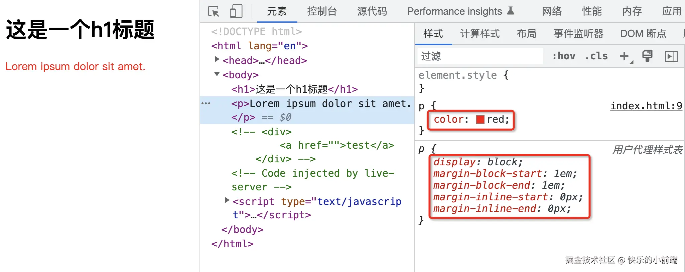Image resolution: width=685 pixels, height=272 pixels.
Task: Toggle the :hov element state button
Action: [x=564, y=56]
